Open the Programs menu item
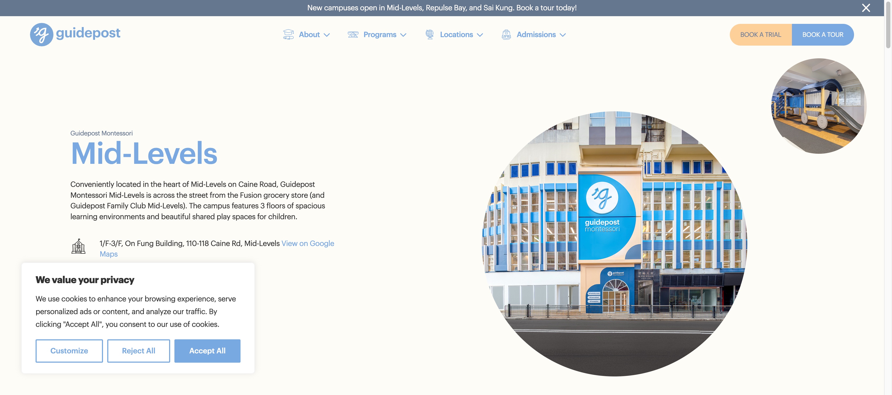892x395 pixels. pos(380,34)
